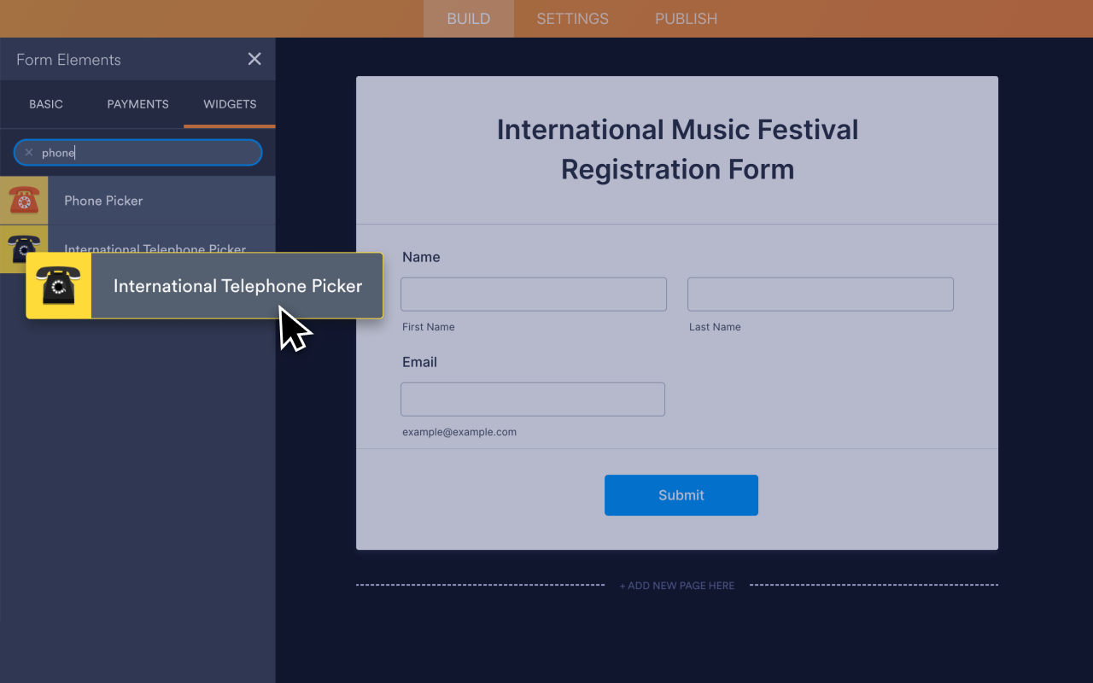Select the Phone Picker list entry

point(103,200)
